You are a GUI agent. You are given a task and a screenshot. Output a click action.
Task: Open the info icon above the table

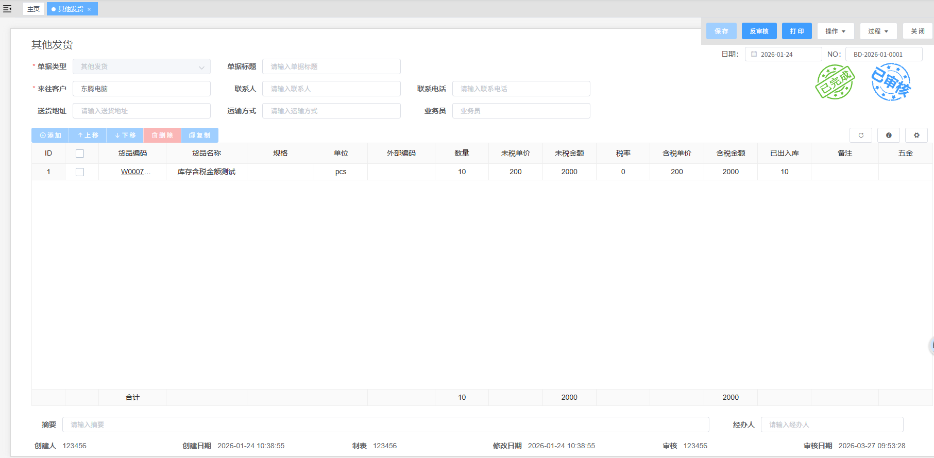tap(889, 135)
